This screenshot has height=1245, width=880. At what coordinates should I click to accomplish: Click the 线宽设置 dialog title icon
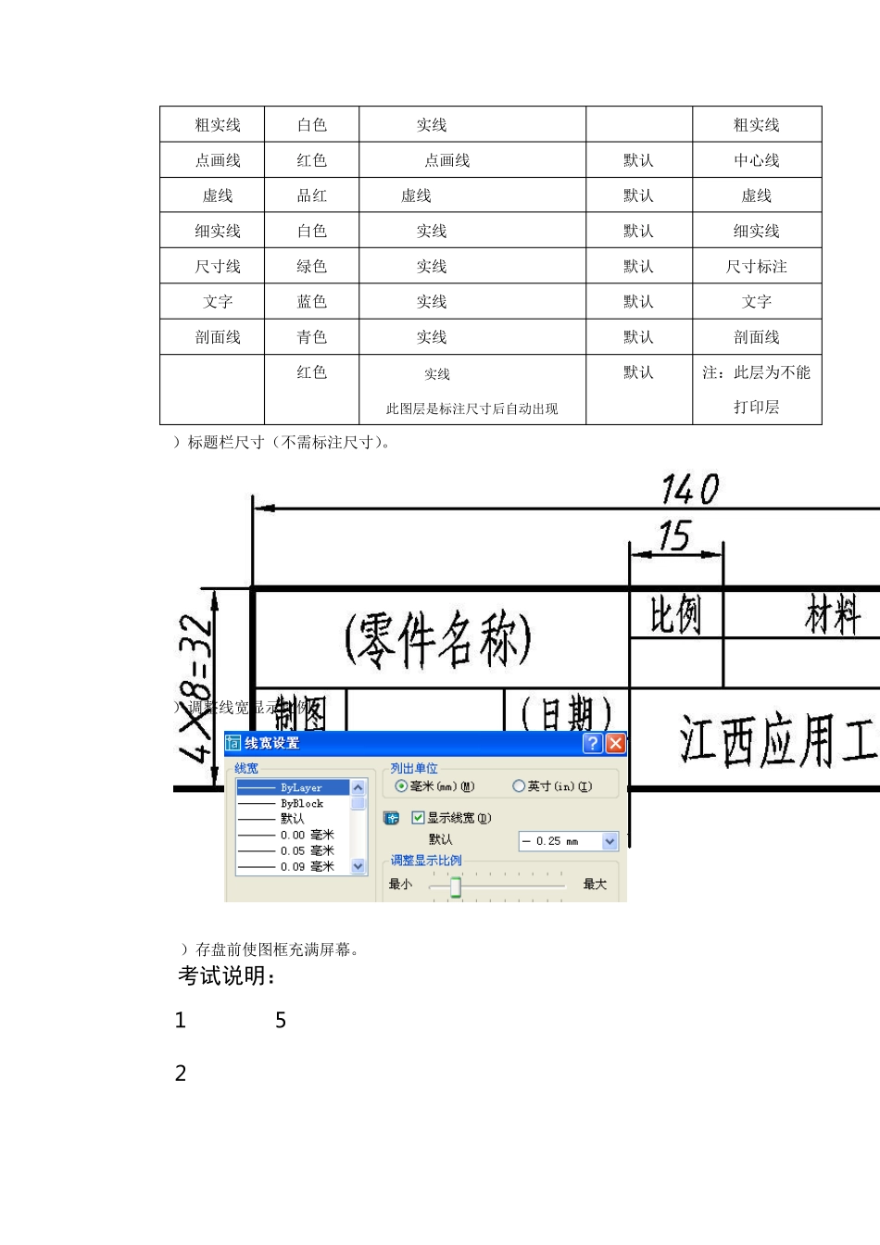point(233,743)
